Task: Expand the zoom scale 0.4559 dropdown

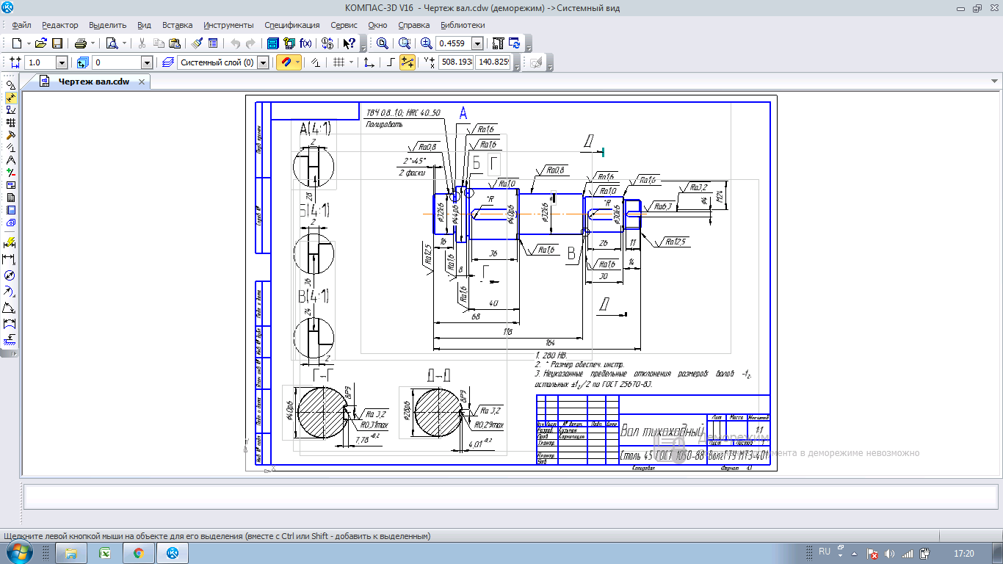Action: tap(477, 43)
